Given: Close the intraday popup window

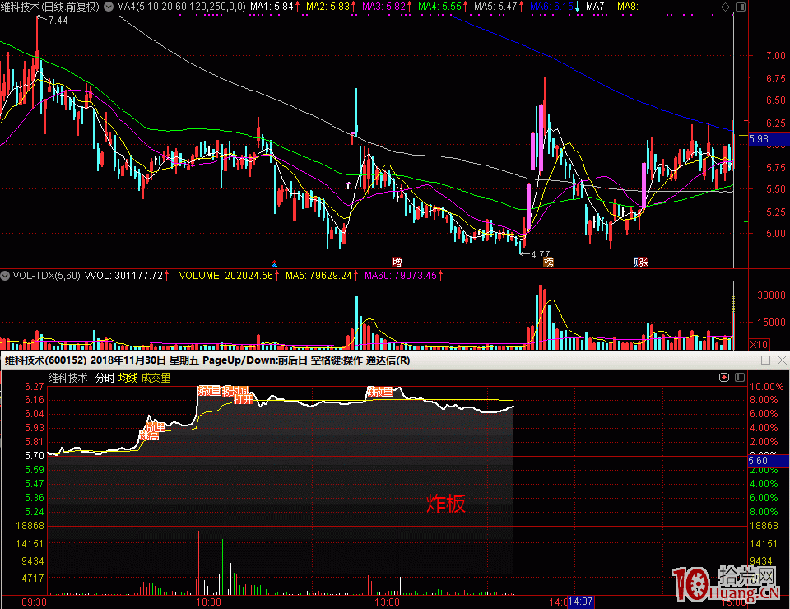Looking at the screenshot, I should pyautogui.click(x=780, y=360).
